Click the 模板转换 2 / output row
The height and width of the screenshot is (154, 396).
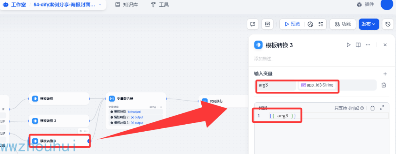click(x=136, y=117)
